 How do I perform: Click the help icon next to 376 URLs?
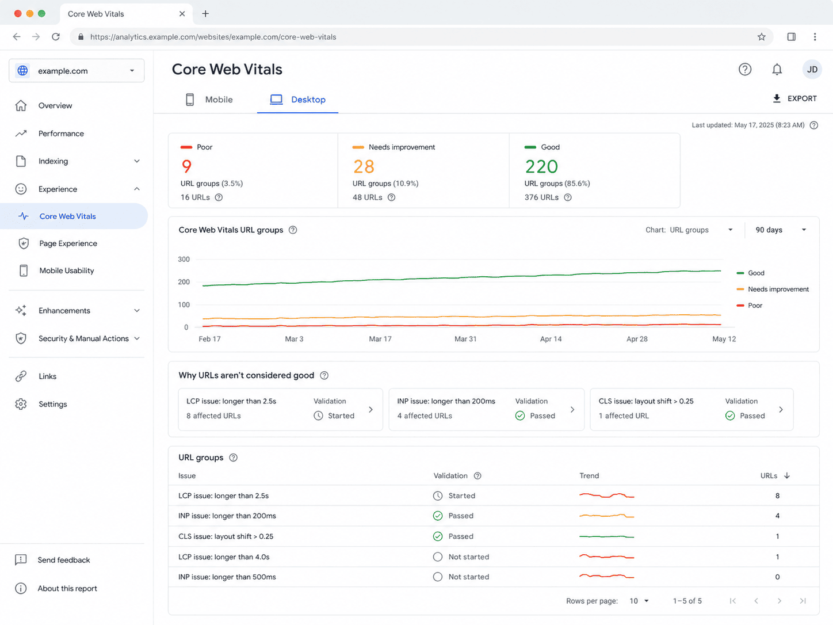(568, 197)
